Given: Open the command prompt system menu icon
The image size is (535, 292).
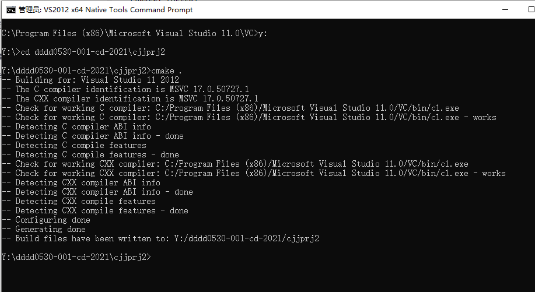Looking at the screenshot, I should pyautogui.click(x=11, y=10).
